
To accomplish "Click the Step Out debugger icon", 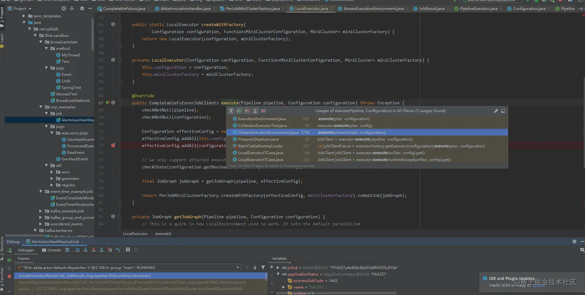I will click(101, 250).
